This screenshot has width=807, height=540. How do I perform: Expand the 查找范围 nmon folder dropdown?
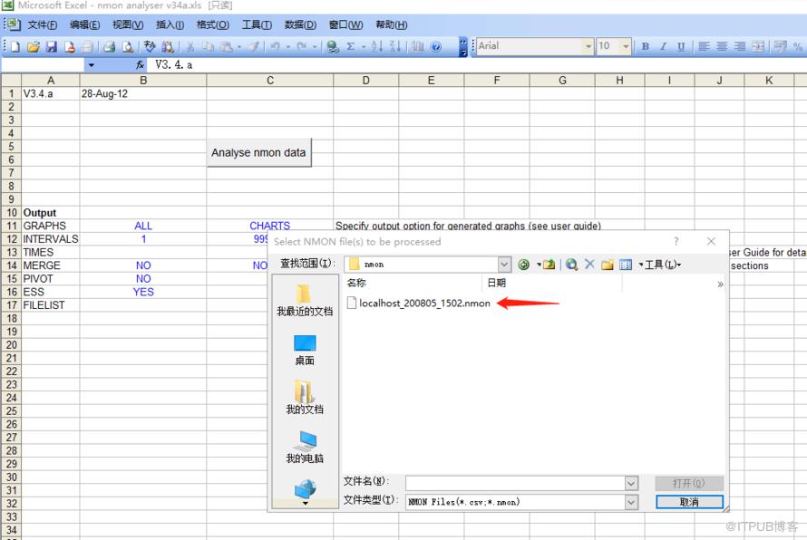pos(504,265)
